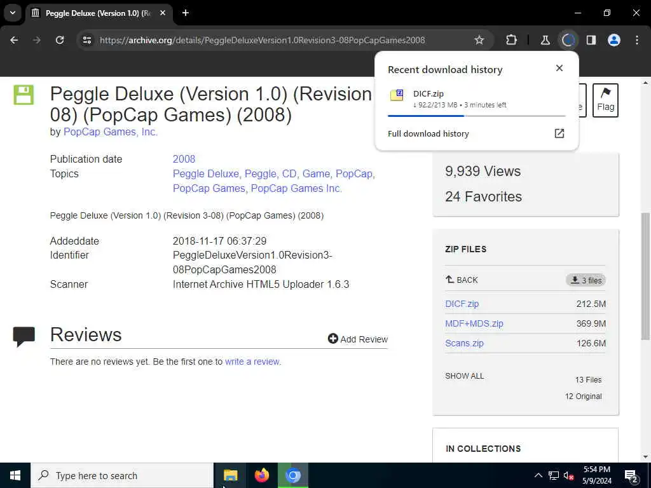Open File Explorer from the taskbar
This screenshot has height=488, width=651.
[x=230, y=475]
